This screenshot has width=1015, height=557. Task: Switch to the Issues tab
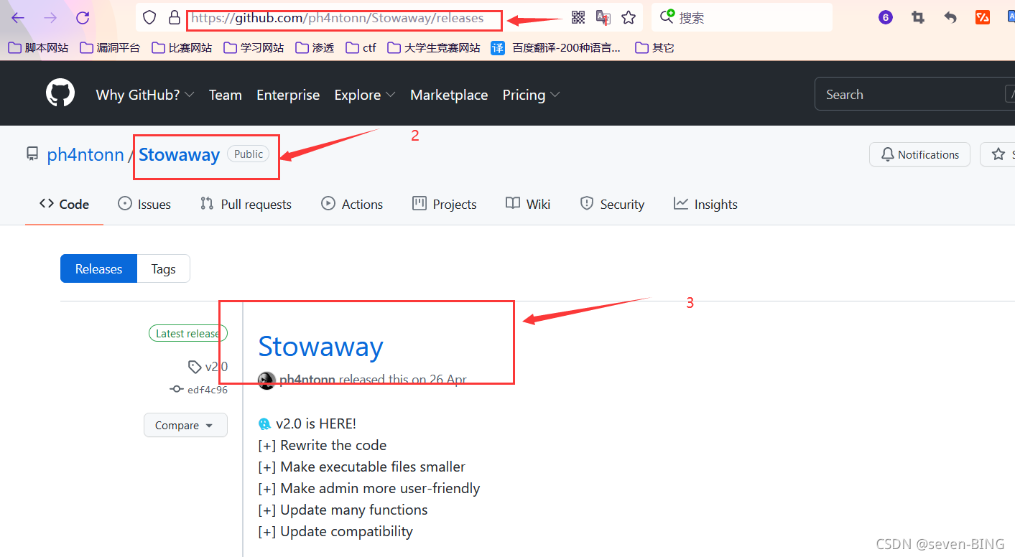(144, 204)
